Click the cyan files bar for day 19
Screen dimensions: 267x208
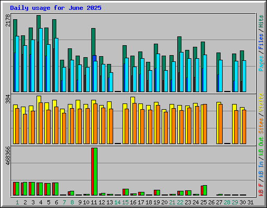[x=158, y=73]
